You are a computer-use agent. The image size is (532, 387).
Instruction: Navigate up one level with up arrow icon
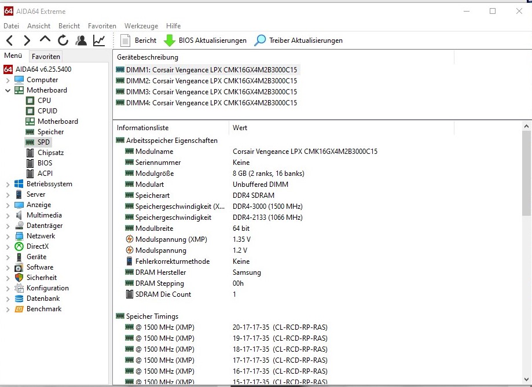(x=45, y=40)
